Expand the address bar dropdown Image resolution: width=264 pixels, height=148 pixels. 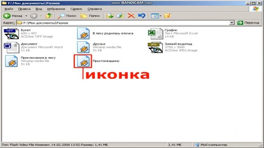232,23
